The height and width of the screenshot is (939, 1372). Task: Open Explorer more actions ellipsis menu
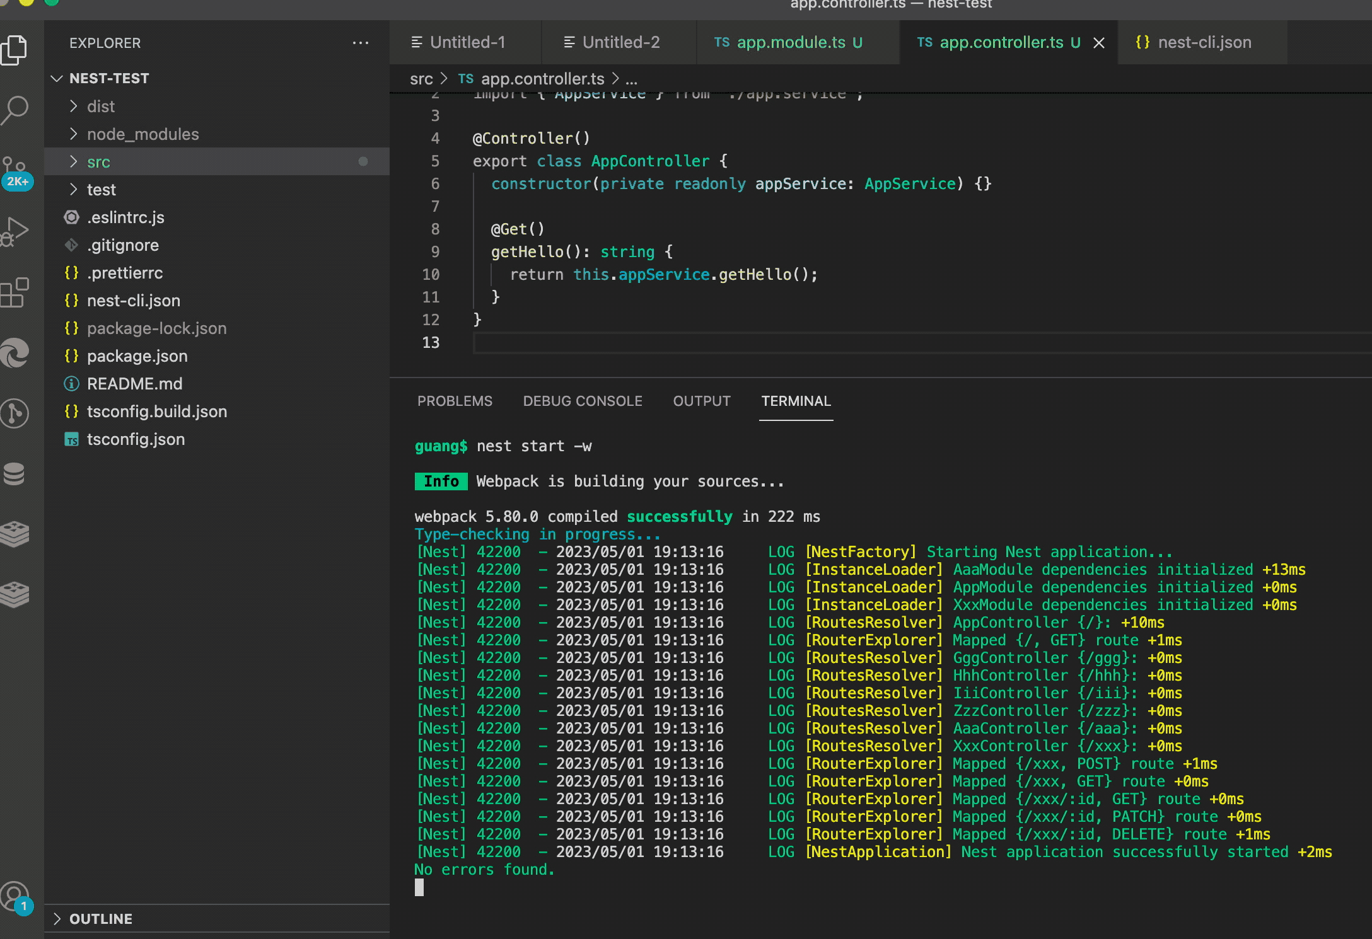tap(361, 43)
